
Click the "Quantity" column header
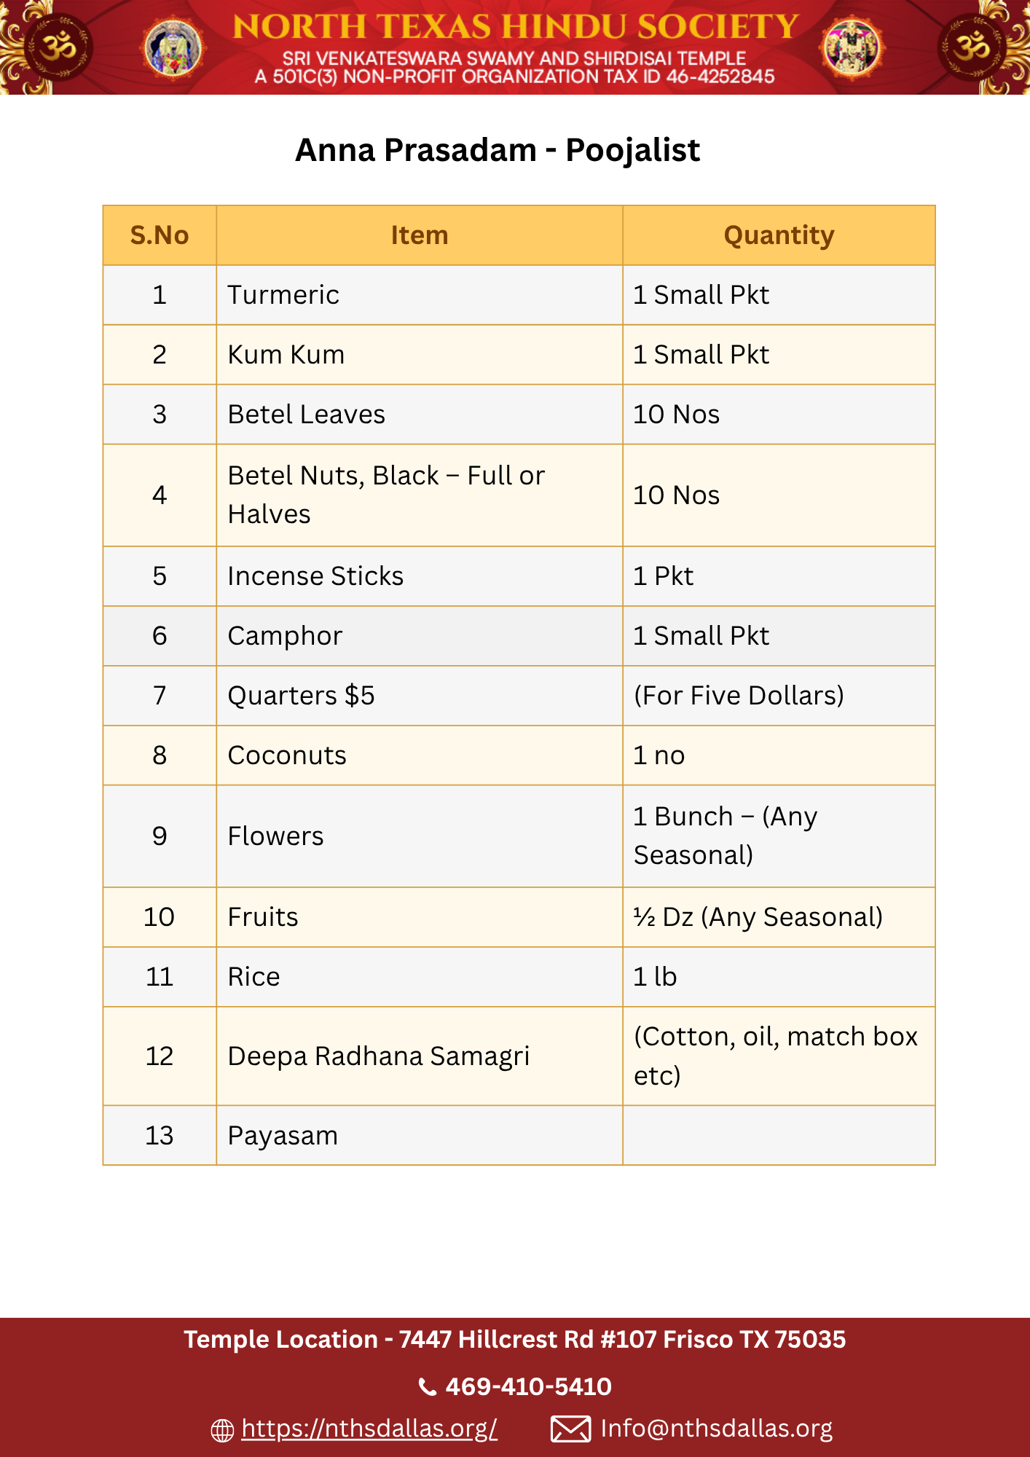tap(779, 235)
